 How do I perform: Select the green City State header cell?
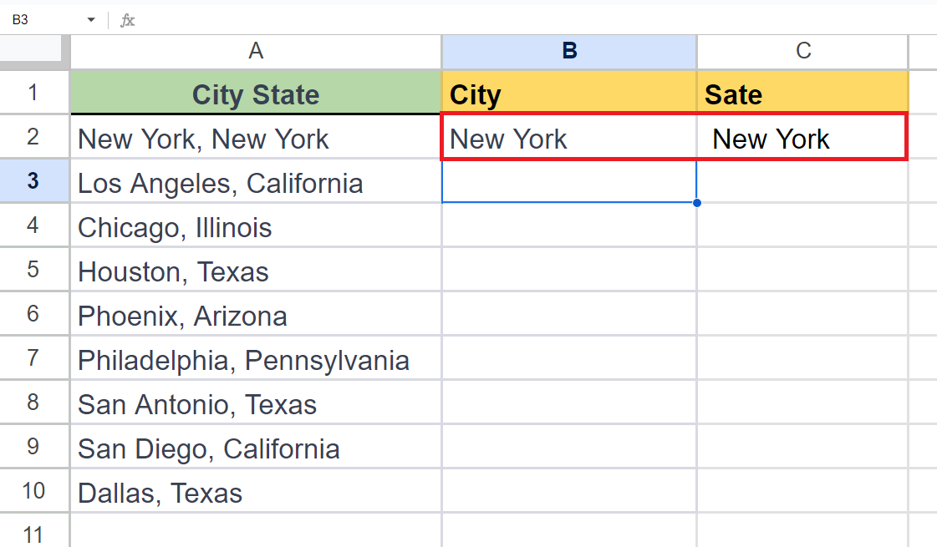point(255,94)
